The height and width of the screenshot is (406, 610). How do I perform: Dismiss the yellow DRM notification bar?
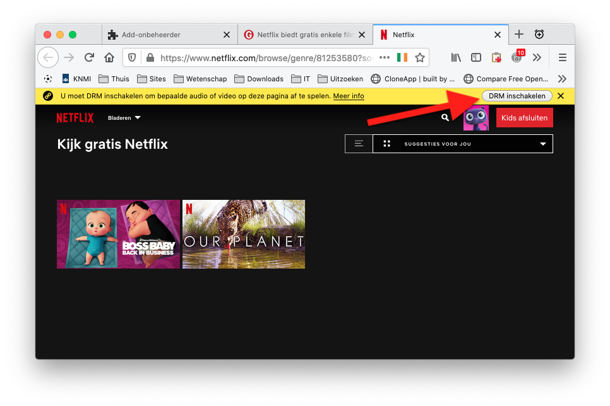[x=561, y=96]
